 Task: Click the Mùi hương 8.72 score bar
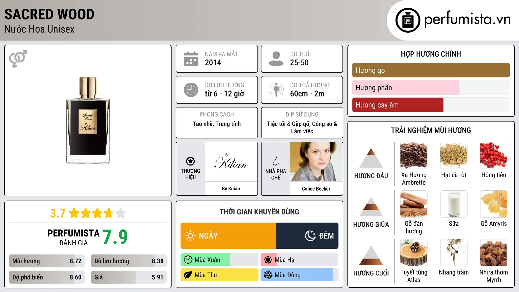47,261
